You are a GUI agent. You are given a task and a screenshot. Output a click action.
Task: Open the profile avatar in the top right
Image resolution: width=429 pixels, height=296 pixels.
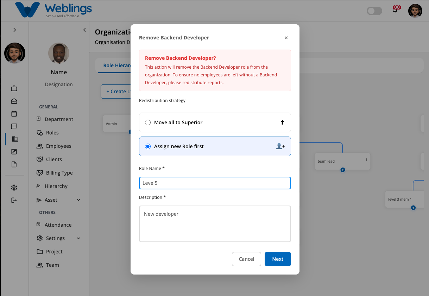[x=415, y=11]
